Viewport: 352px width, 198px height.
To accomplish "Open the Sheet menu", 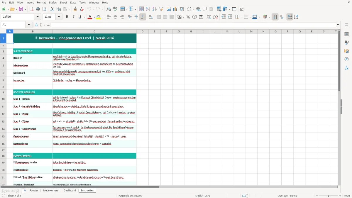I will pyautogui.click(x=64, y=2).
